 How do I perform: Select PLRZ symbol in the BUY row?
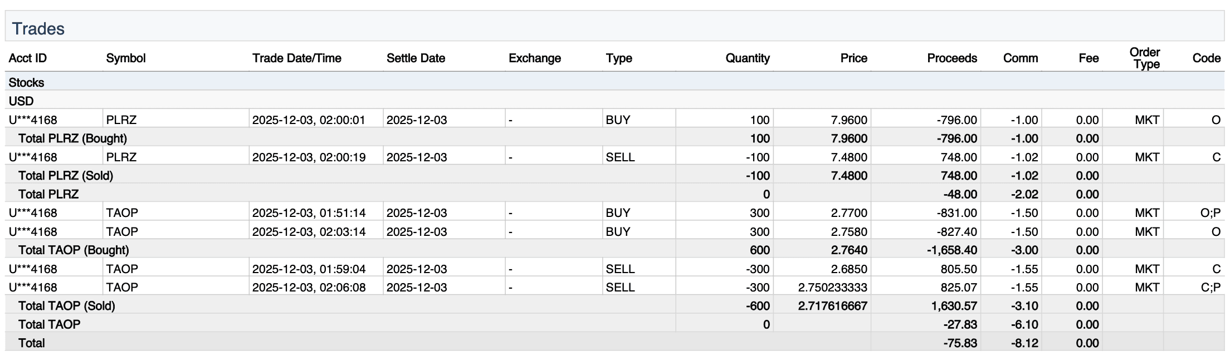121,120
